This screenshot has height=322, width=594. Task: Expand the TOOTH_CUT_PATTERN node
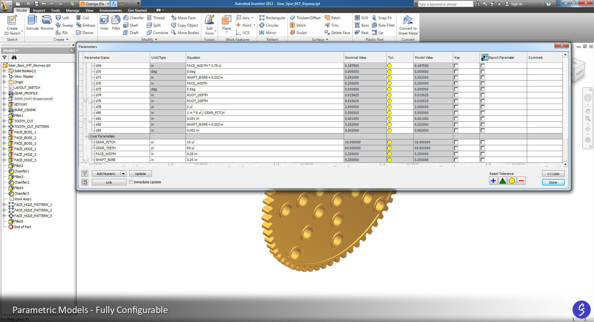(4, 127)
